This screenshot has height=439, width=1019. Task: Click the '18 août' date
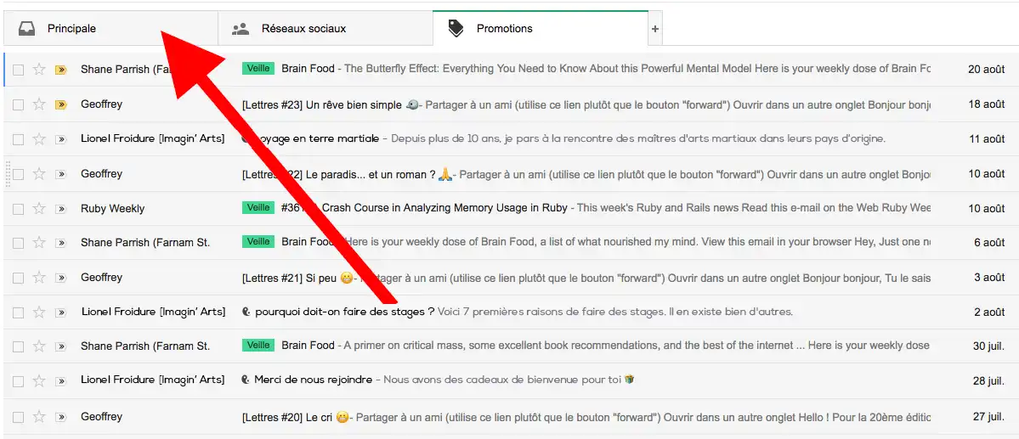tap(987, 104)
